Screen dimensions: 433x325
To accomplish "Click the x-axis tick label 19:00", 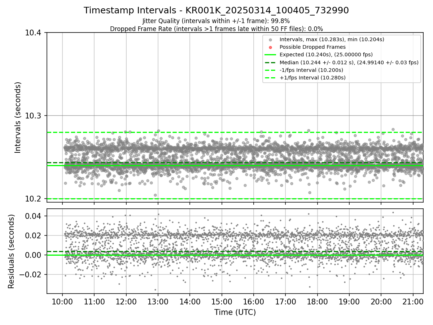I will pyautogui.click(x=349, y=302).
